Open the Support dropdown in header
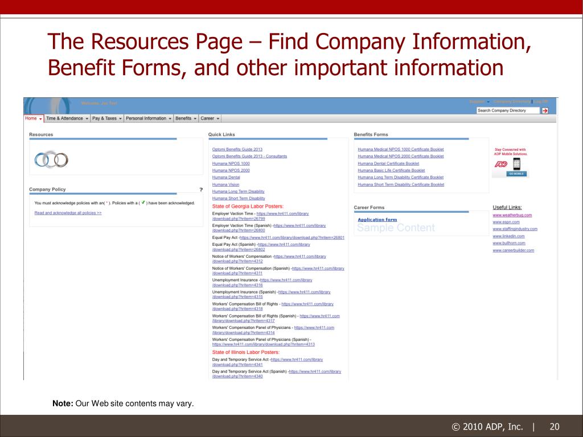The image size is (583, 437). pyautogui.click(x=479, y=102)
